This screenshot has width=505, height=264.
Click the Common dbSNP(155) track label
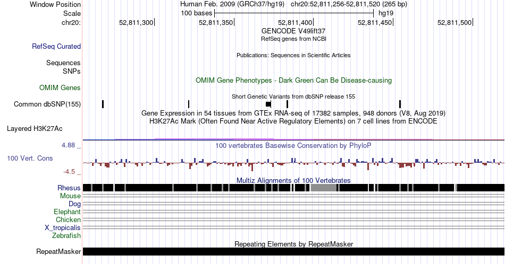pyautogui.click(x=47, y=104)
